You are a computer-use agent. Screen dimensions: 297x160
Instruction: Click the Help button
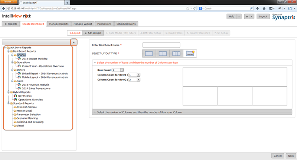click(x=231, y=16)
